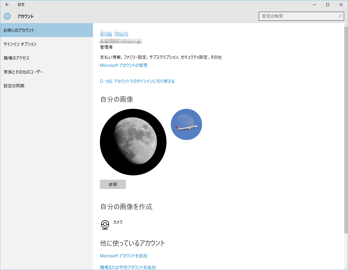Maximize the Settings window
Screen dimensions: 348x270
(328, 5)
